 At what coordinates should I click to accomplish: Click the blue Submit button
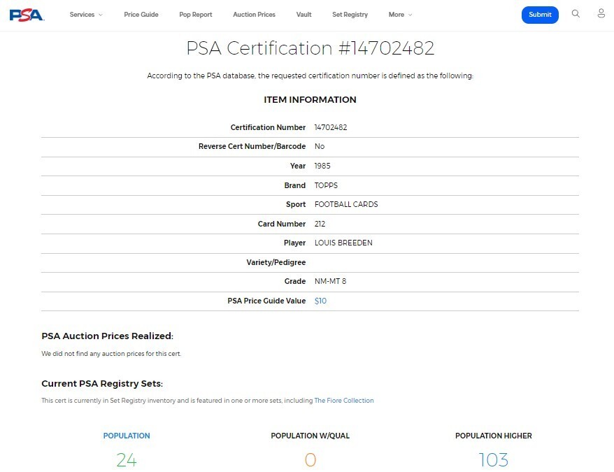540,15
